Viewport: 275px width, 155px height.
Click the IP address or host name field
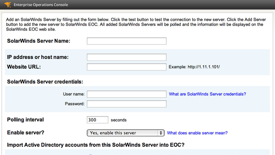tap(126, 57)
